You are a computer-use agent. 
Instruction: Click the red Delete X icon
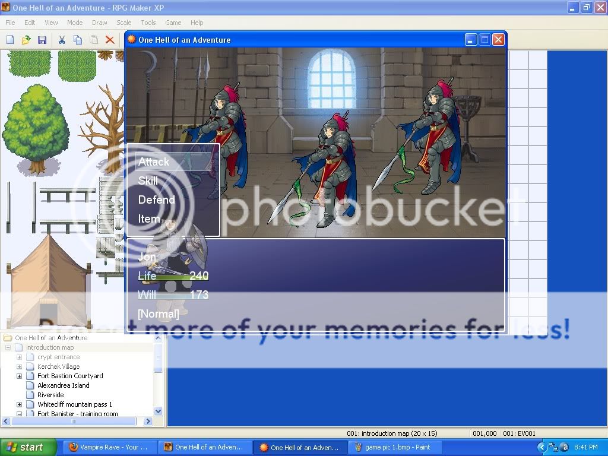pyautogui.click(x=110, y=40)
